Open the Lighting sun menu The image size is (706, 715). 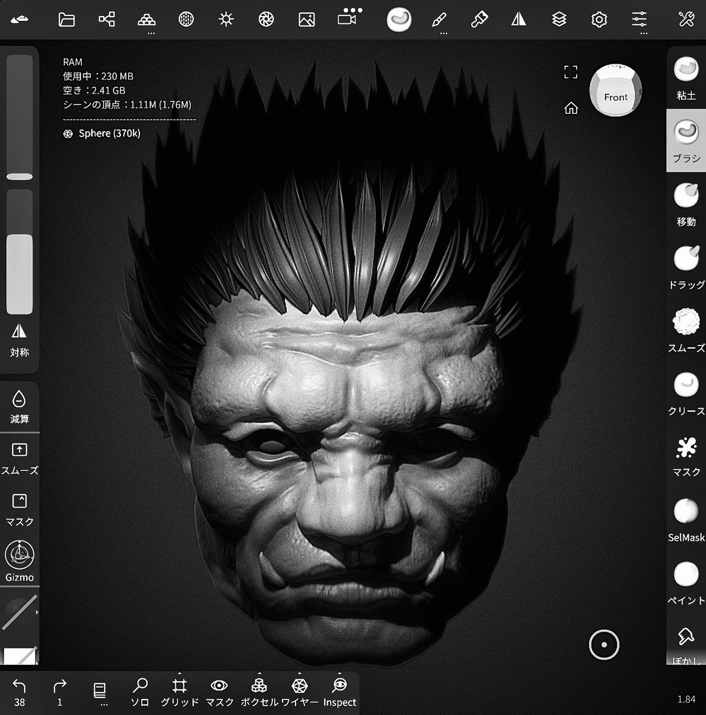pyautogui.click(x=226, y=20)
